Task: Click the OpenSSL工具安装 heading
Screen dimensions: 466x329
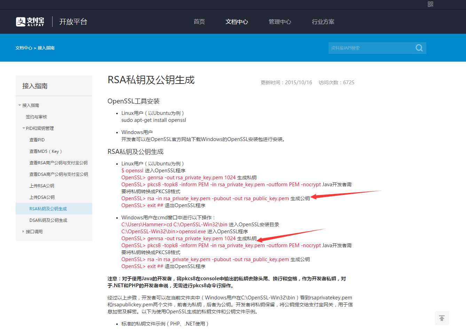Action: point(134,101)
